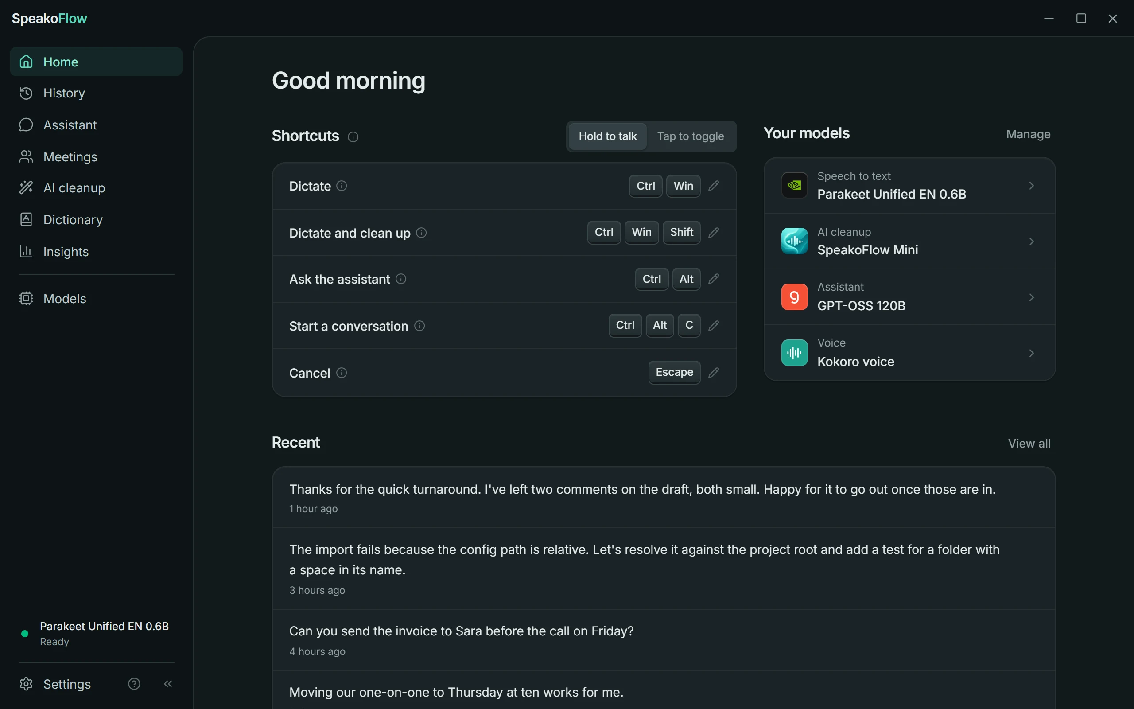Open Meetings in the sidebar

(96, 156)
